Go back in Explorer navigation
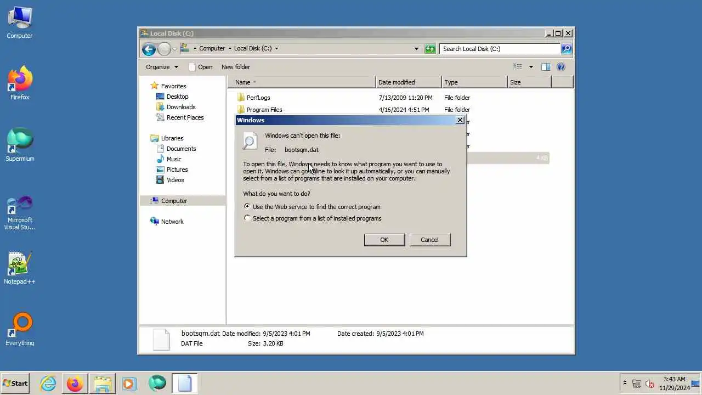This screenshot has height=395, width=702. 149,49
